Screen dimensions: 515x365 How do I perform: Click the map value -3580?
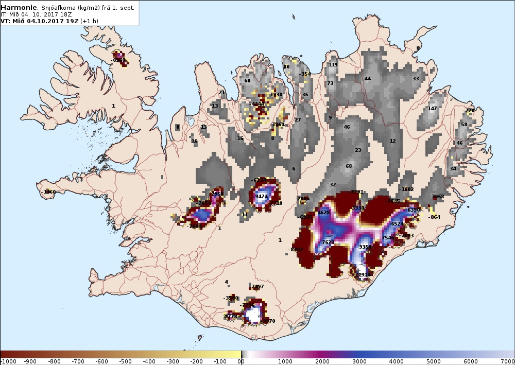tap(231, 298)
